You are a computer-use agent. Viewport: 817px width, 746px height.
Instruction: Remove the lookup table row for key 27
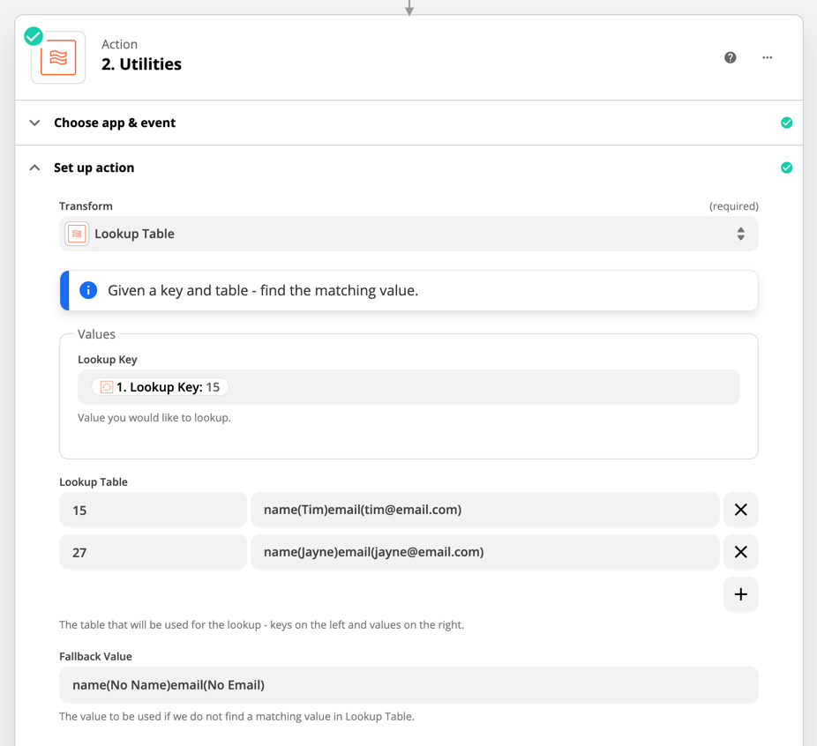[740, 552]
